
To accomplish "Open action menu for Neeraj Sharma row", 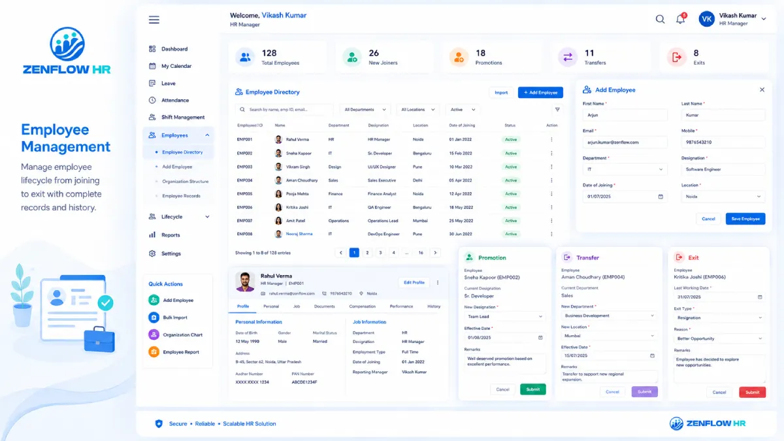I will [551, 234].
